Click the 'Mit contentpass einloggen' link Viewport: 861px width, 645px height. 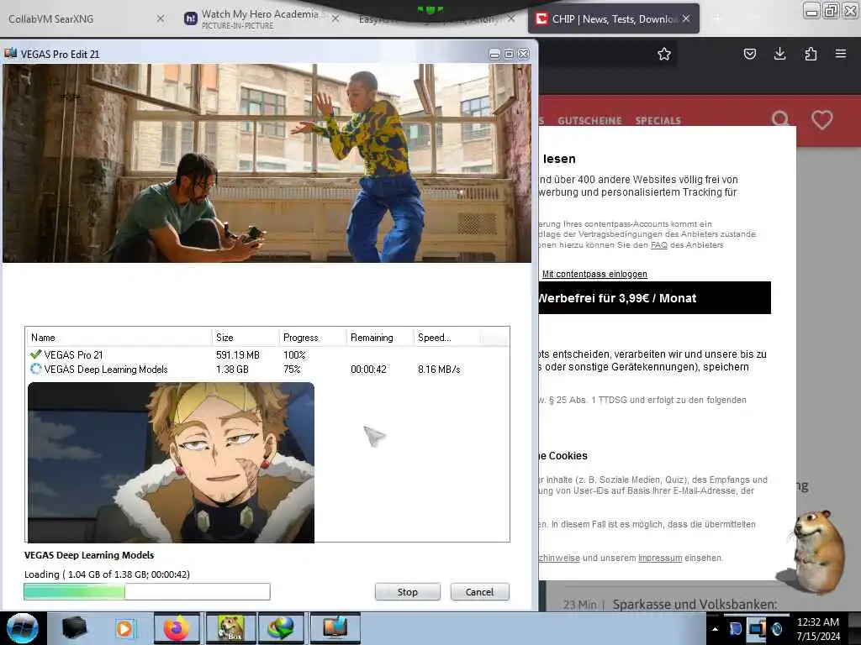(x=594, y=274)
